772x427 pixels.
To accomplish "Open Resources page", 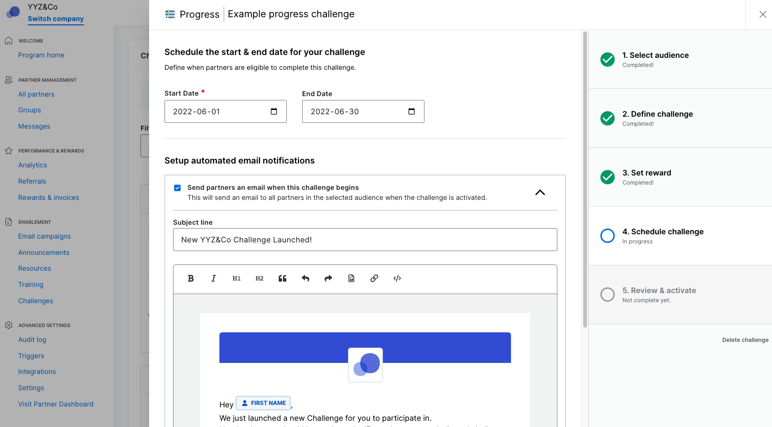I will point(34,268).
